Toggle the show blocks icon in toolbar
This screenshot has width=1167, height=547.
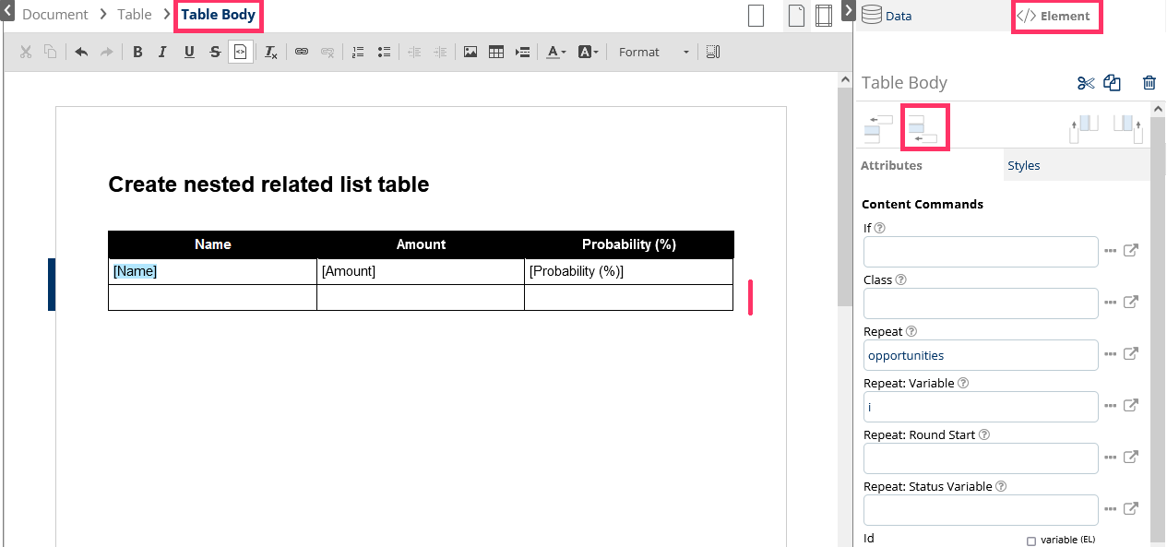(x=712, y=53)
